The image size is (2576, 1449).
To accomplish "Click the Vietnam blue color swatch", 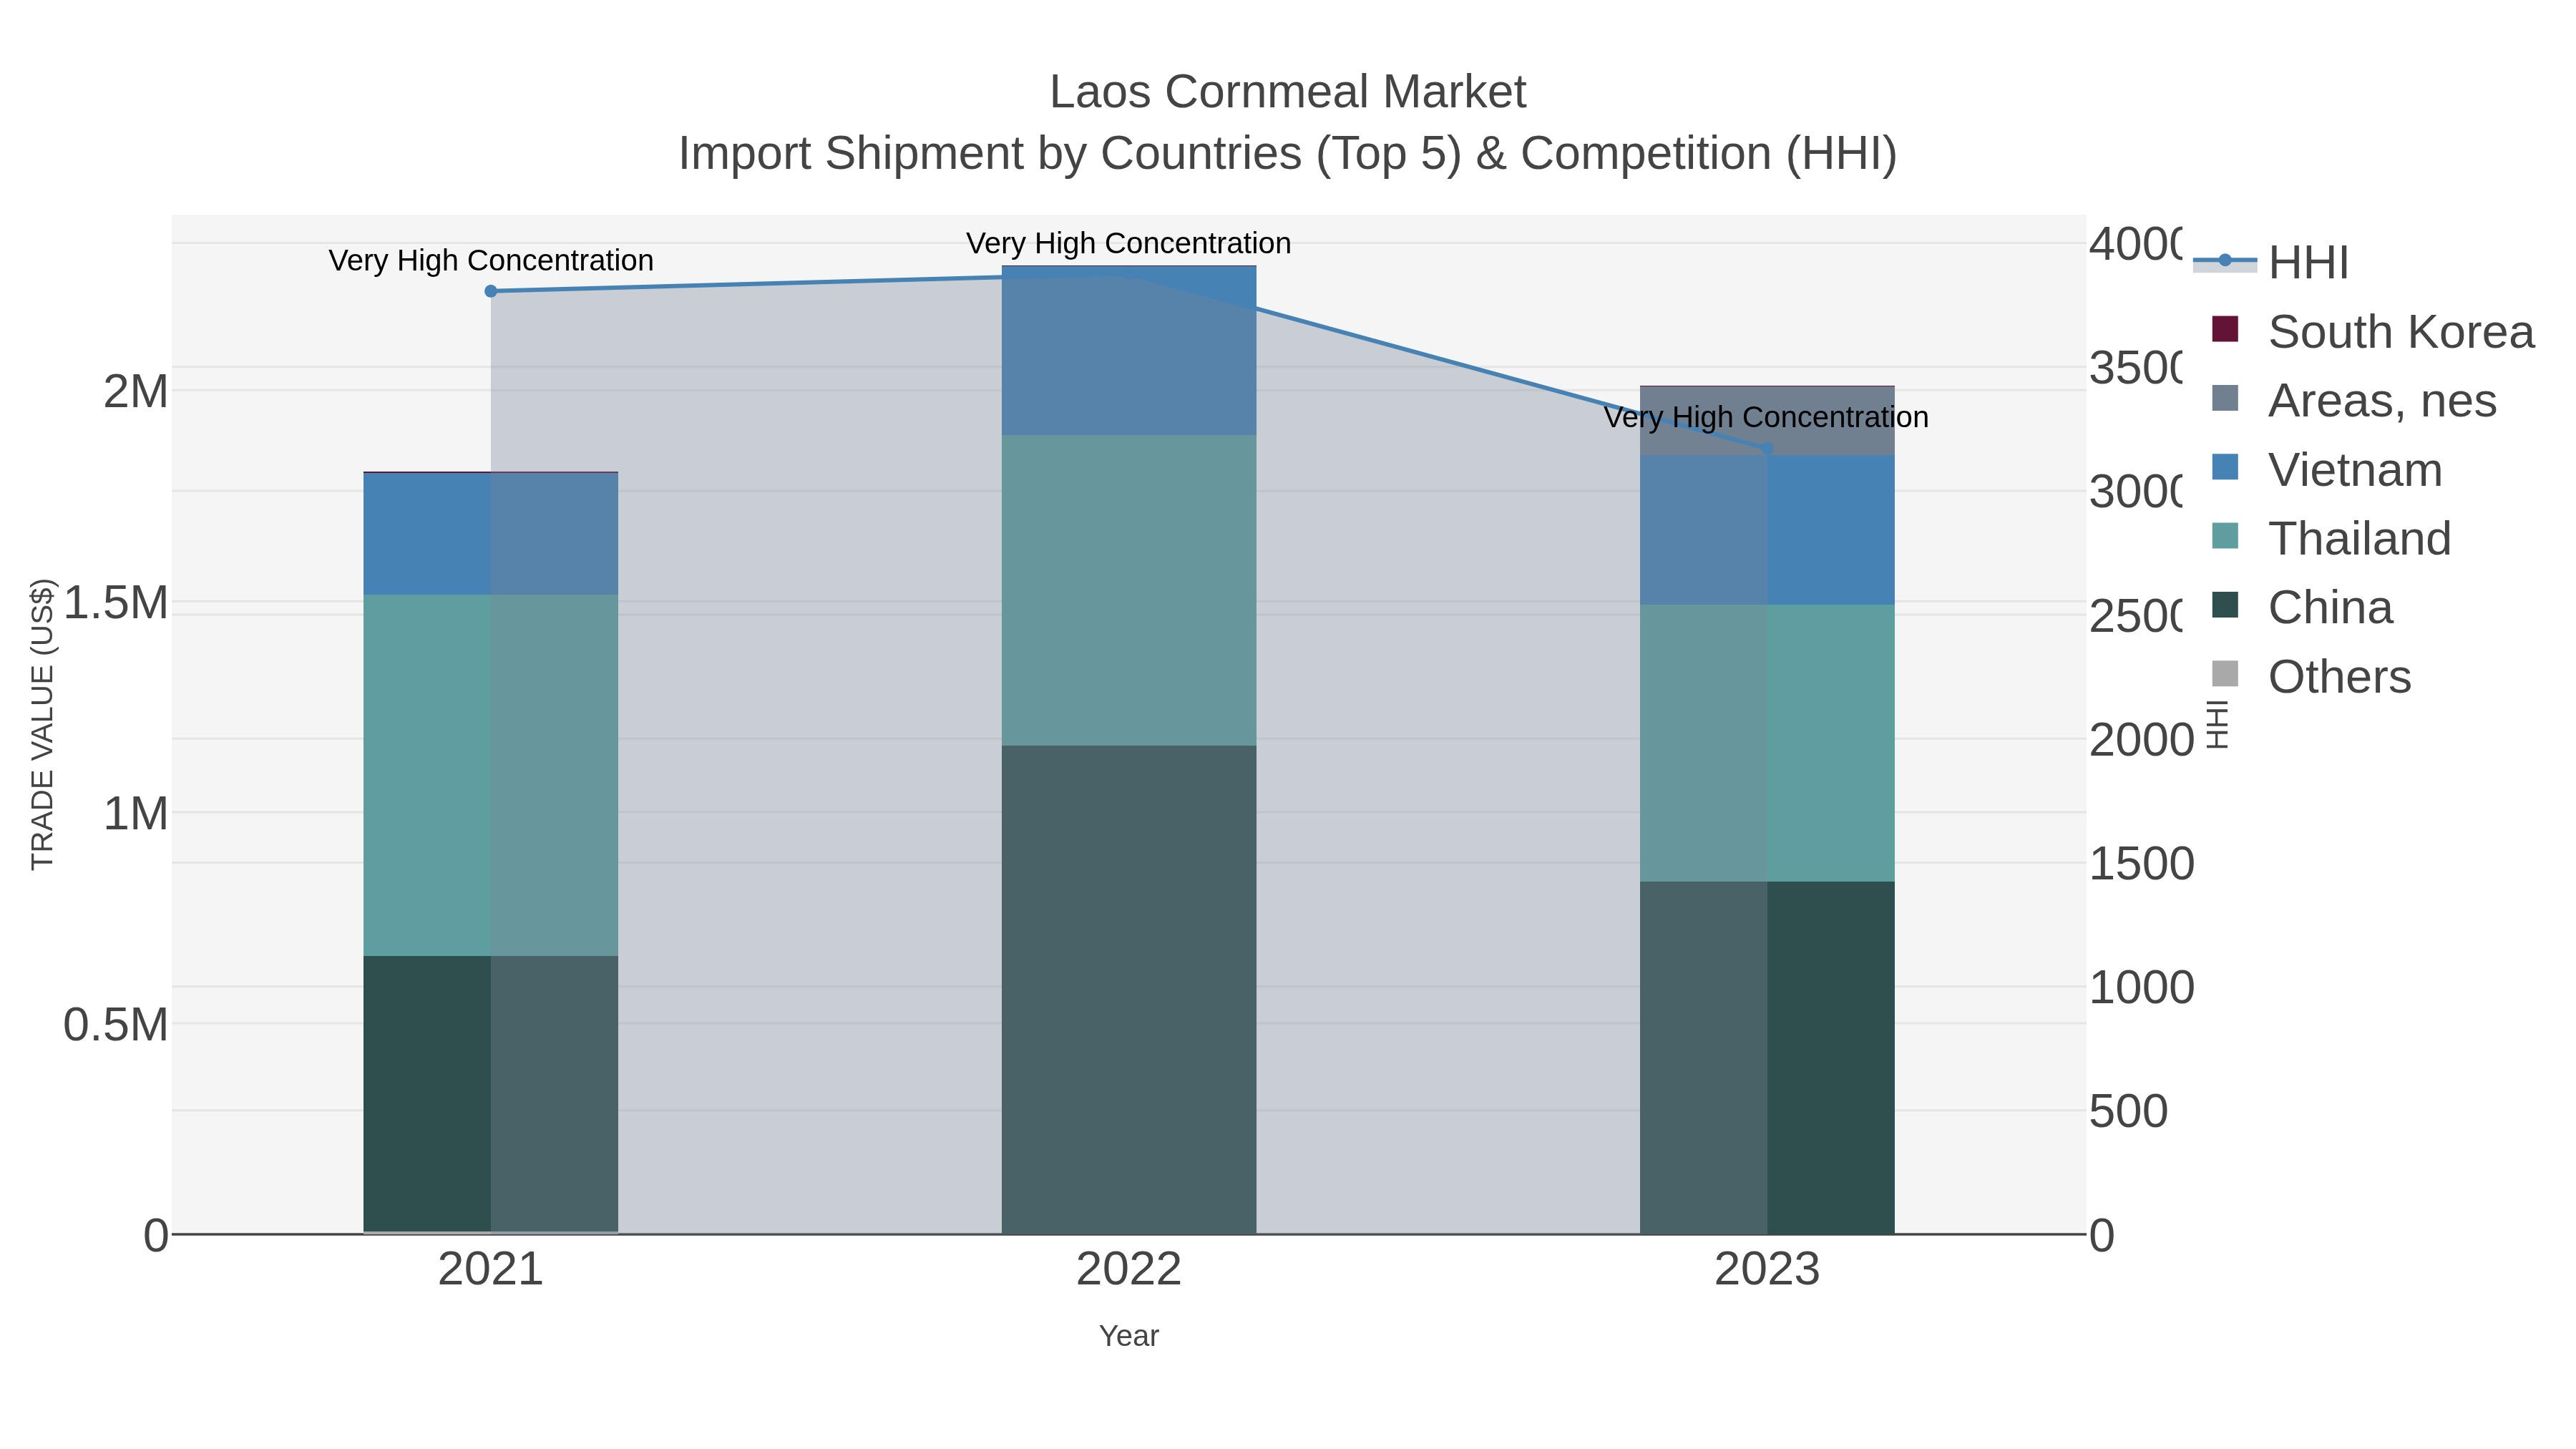I will 2225,467.
